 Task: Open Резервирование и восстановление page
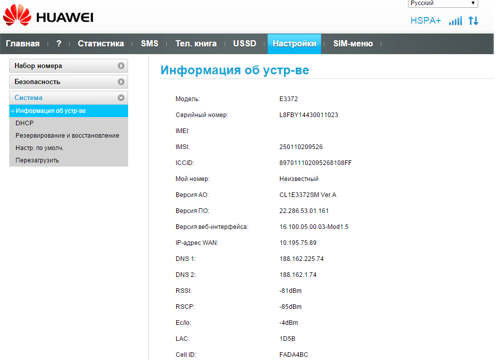point(67,136)
